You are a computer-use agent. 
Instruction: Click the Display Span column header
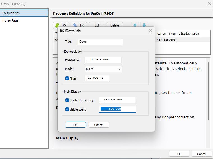click(189, 34)
